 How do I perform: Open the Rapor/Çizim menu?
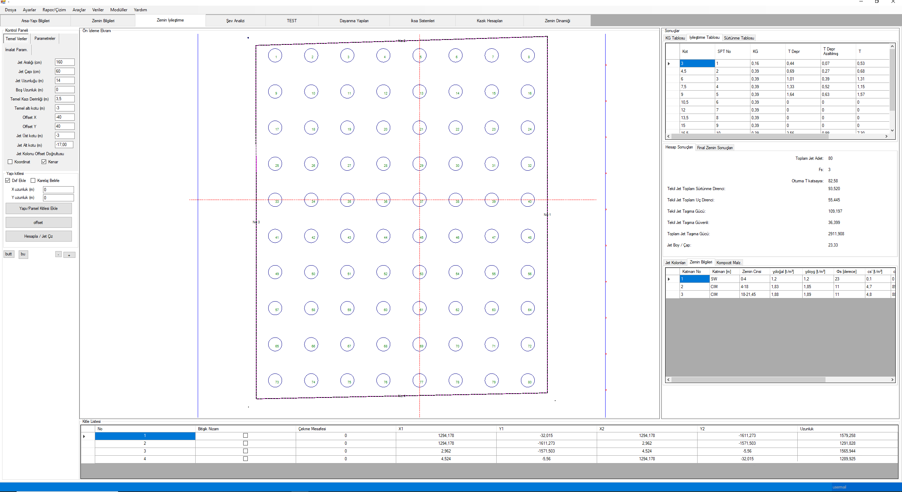54,10
